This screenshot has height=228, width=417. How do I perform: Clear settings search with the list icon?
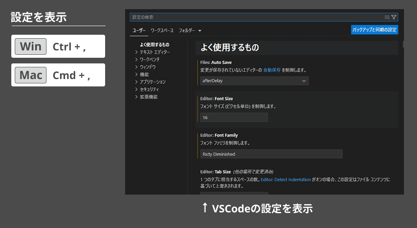[x=387, y=17]
